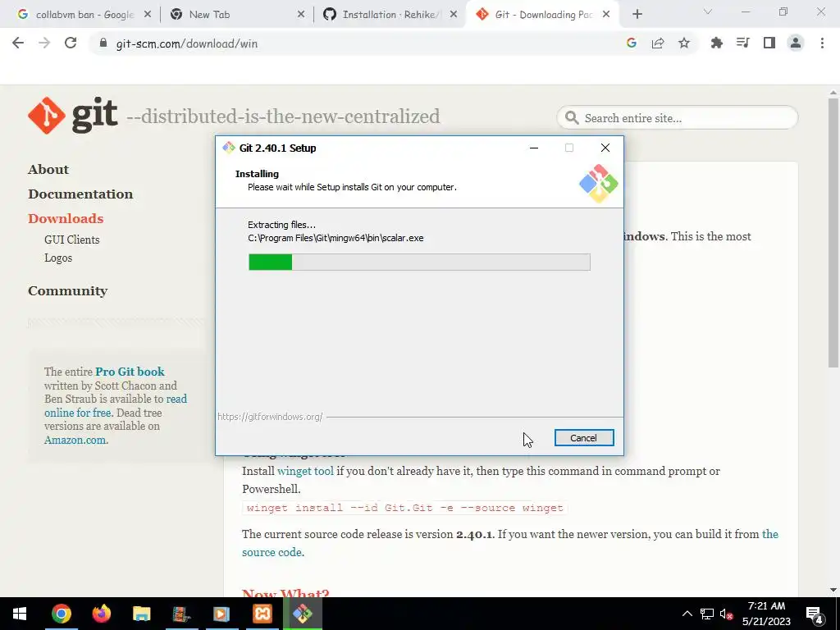
Task: Share this page via the share icon
Action: pos(658,43)
